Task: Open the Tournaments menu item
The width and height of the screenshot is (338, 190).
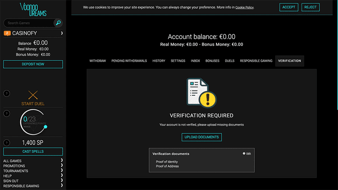Action: pyautogui.click(x=15, y=171)
